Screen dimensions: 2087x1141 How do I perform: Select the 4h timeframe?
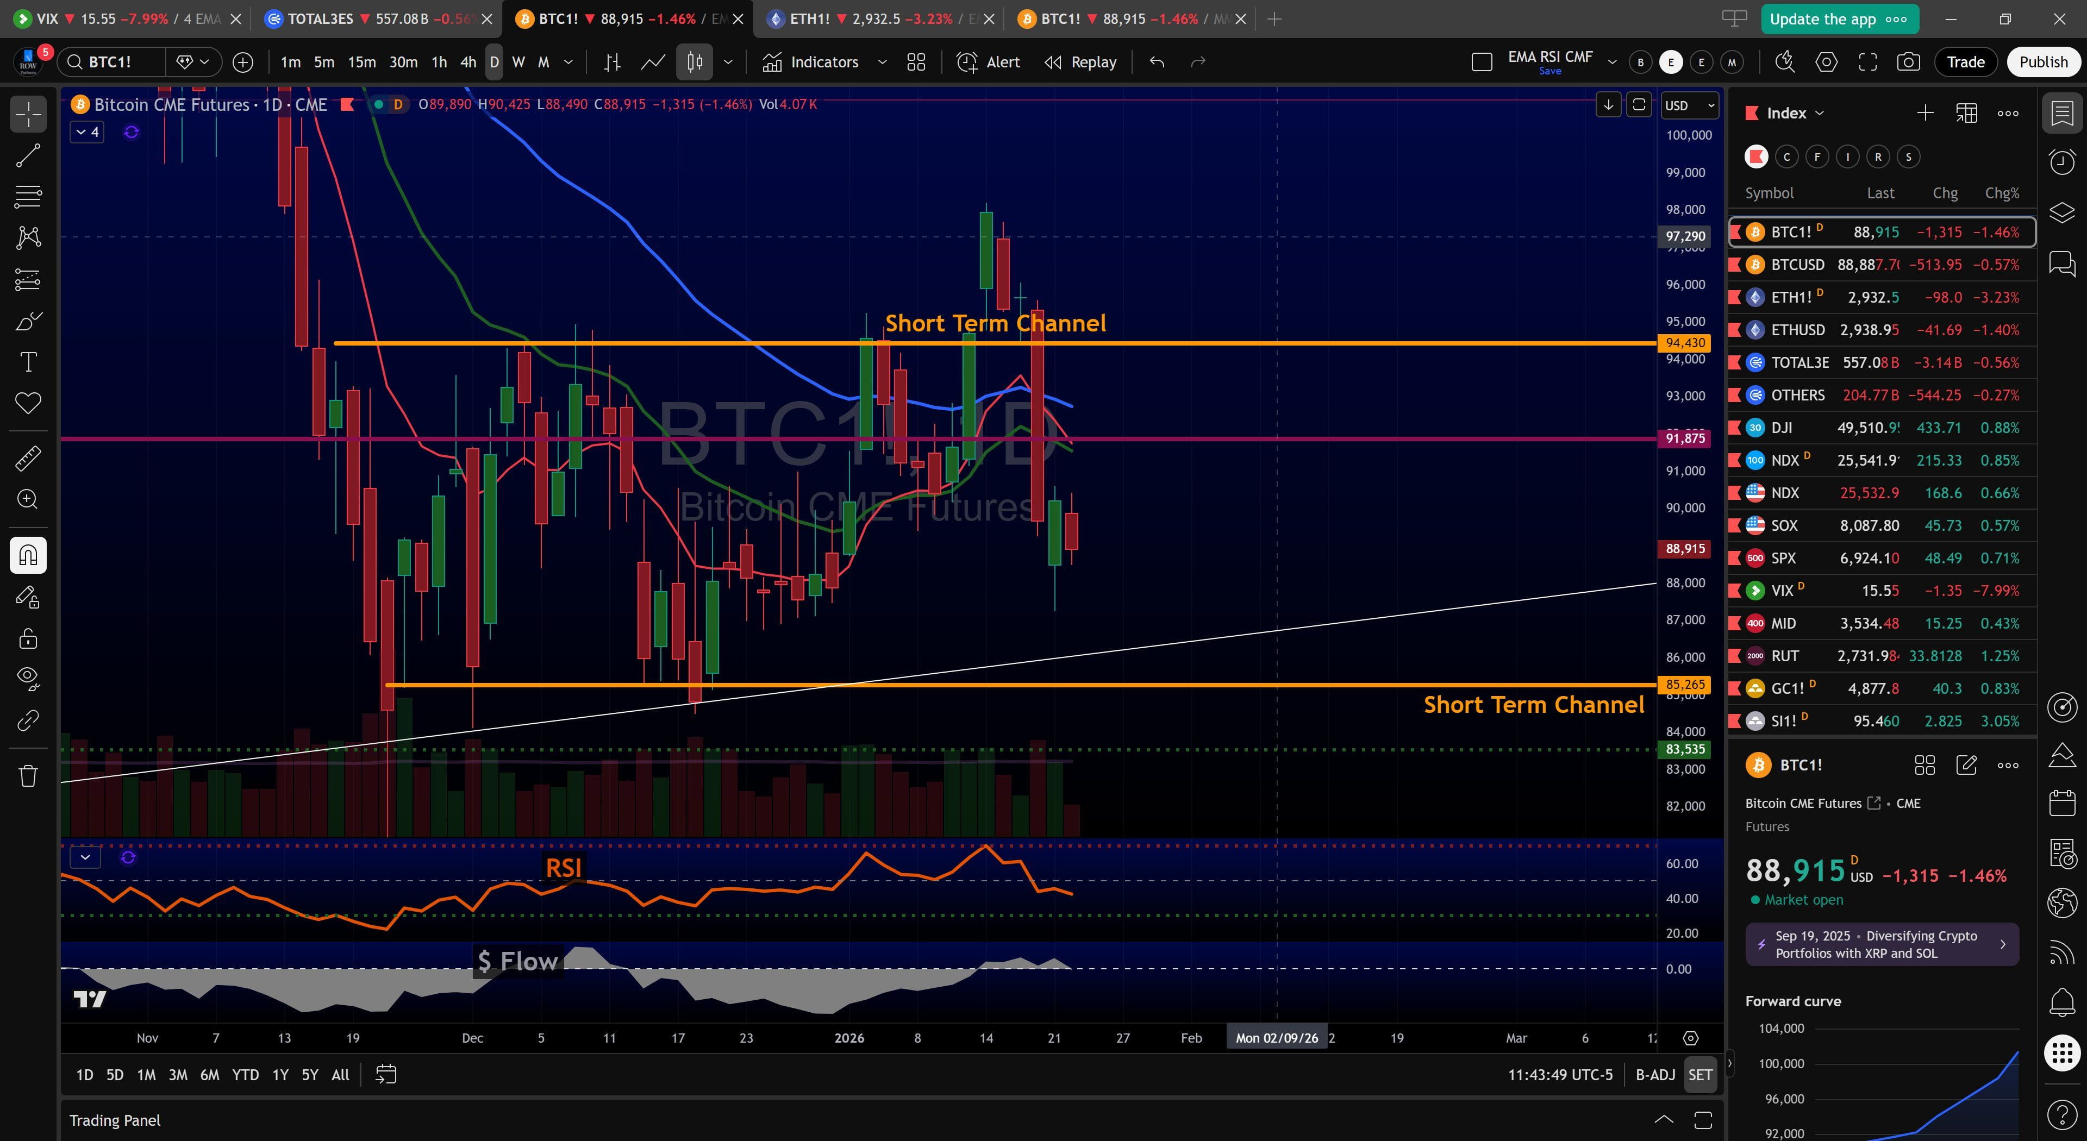tap(467, 62)
